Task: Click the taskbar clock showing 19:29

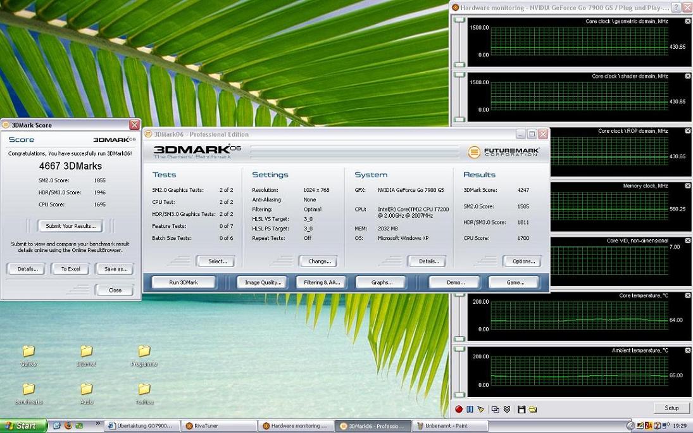Action: pos(680,426)
